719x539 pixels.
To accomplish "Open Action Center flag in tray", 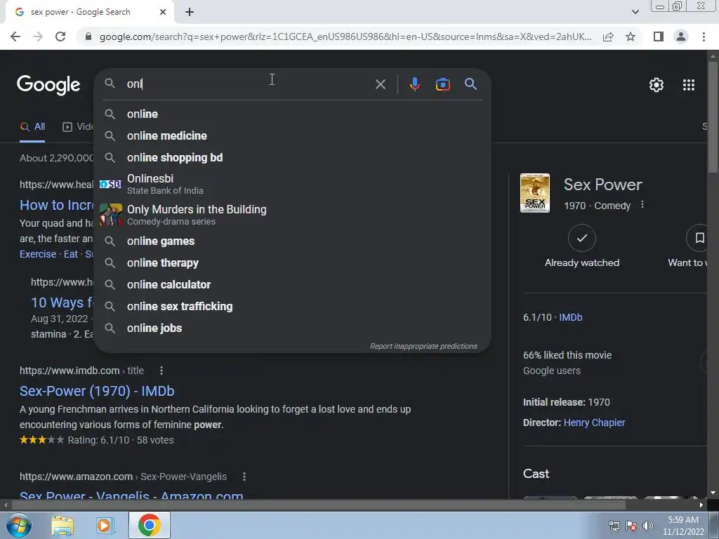I will [631, 526].
